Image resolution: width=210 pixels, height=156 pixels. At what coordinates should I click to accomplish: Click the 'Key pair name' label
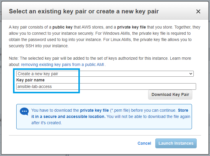point(30,80)
